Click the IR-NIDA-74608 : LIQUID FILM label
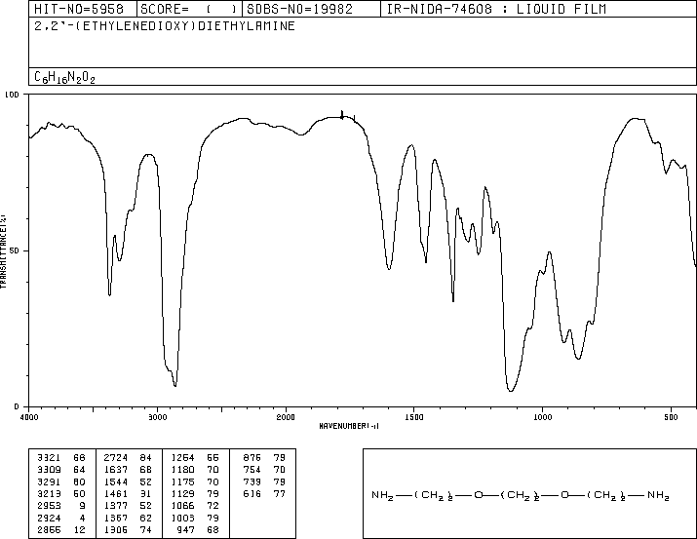The width and height of the screenshot is (697, 539). pos(496,9)
